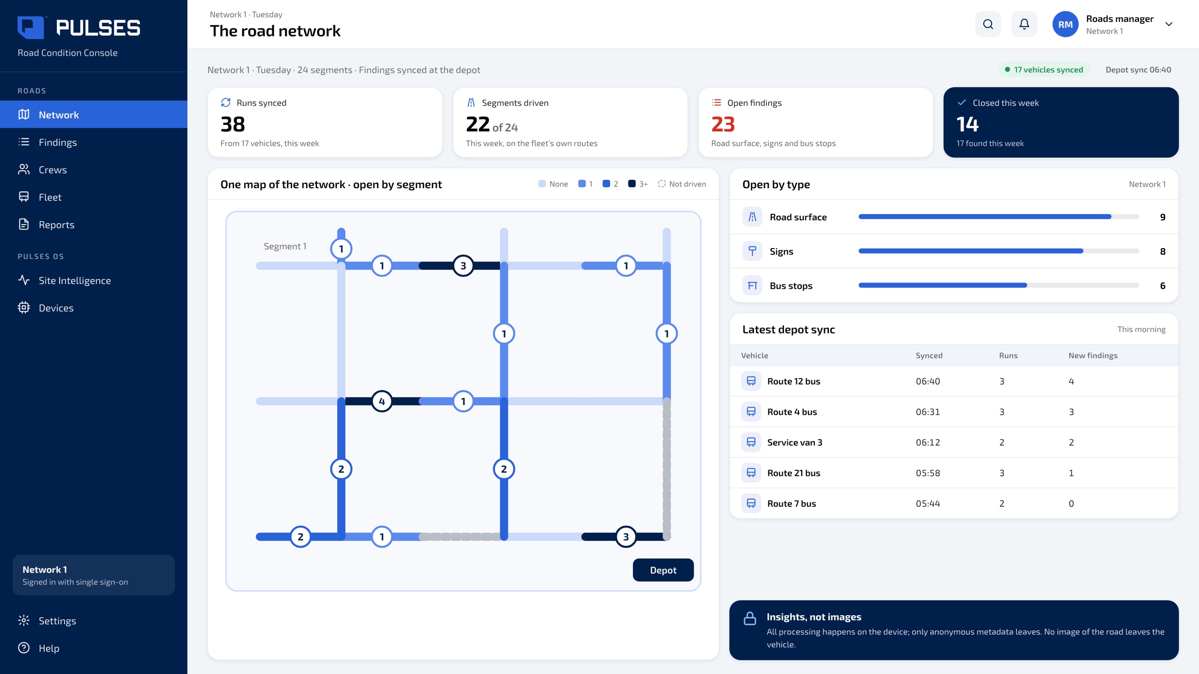
Task: Click the Road surface progress bar
Action: click(999, 217)
